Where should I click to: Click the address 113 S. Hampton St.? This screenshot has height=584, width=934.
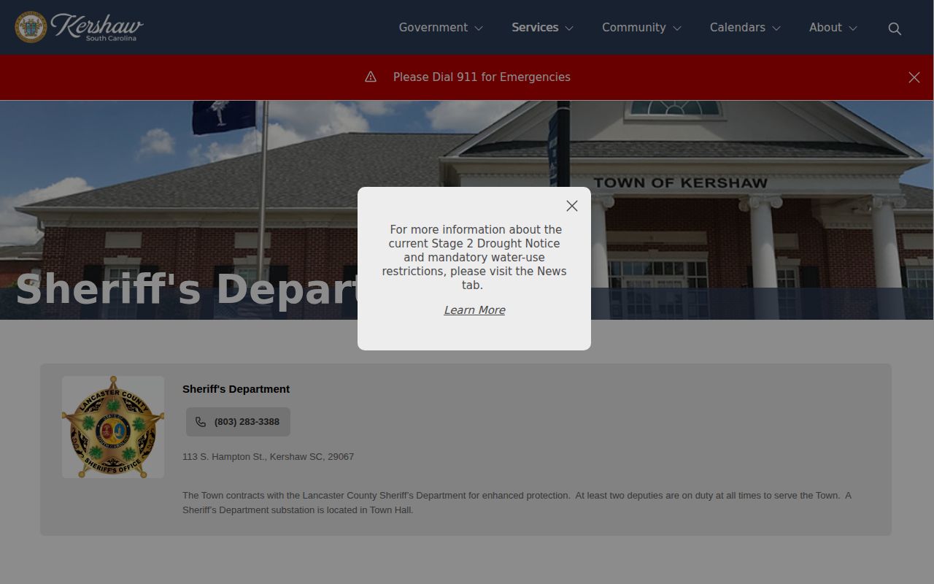(x=268, y=457)
